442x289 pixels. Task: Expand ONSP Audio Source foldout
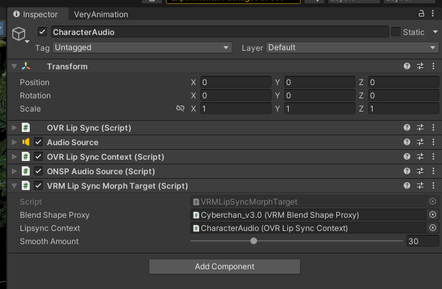click(14, 171)
